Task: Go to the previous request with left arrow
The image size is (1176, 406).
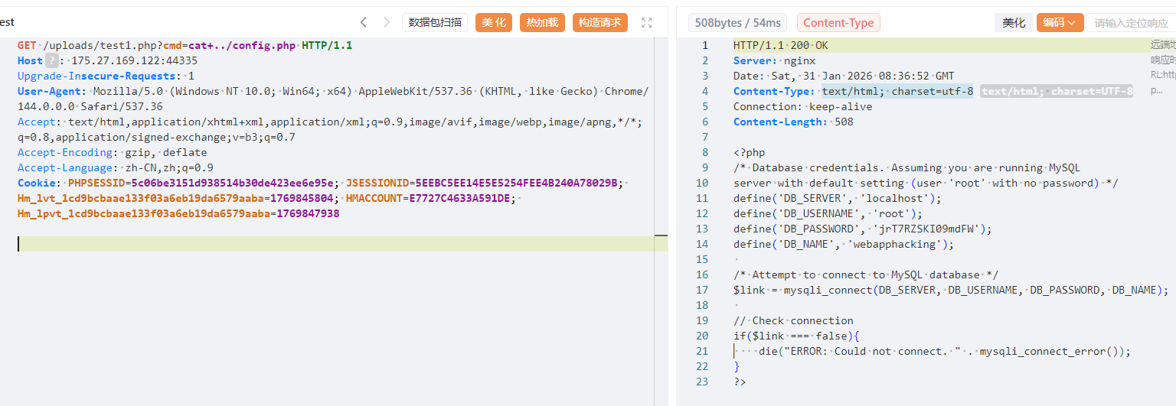Action: point(364,23)
